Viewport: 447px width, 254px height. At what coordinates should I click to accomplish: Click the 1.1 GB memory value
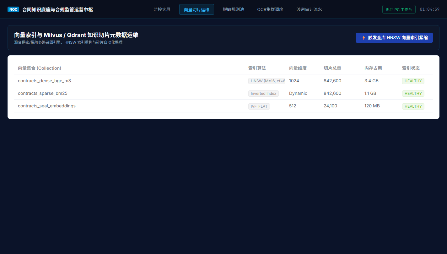point(370,93)
